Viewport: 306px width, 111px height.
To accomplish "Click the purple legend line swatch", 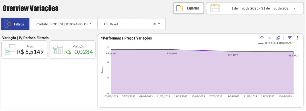I will tap(261, 43).
